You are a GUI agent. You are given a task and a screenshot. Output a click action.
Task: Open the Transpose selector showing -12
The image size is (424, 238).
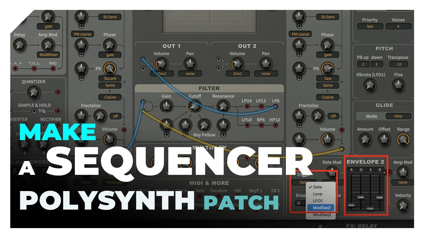coord(398,64)
